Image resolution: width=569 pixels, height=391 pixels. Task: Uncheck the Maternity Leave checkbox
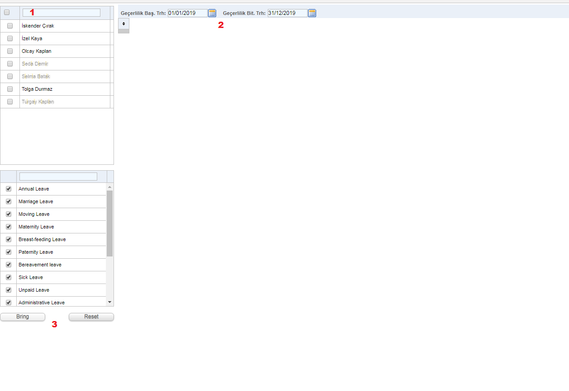tap(8, 227)
